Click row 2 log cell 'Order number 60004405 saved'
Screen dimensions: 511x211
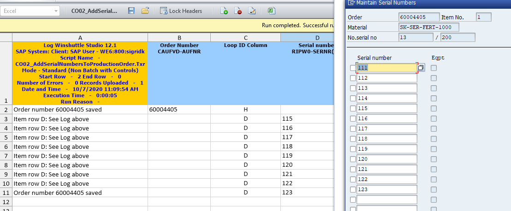pos(80,110)
